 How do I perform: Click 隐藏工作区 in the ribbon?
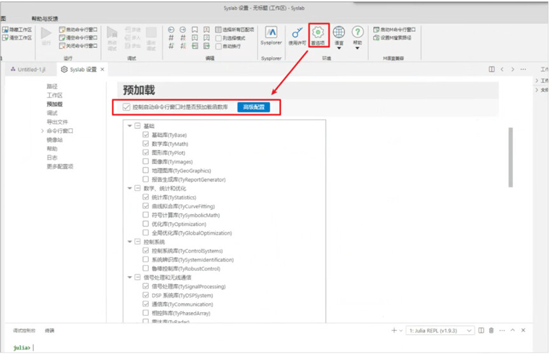tap(17, 30)
